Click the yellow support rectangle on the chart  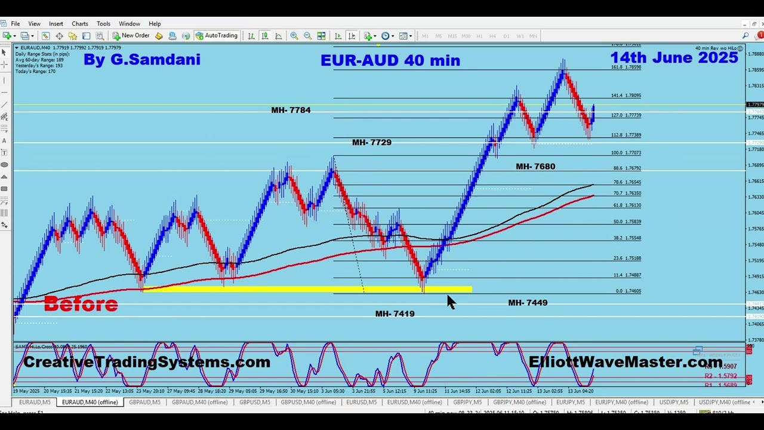coord(307,289)
